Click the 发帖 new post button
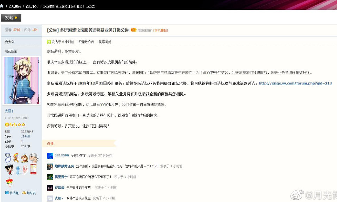Image resolution: width=337 pixels, height=202 pixels. [11, 18]
